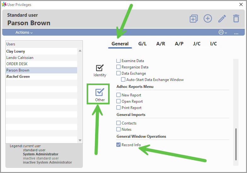Switch to the J/C tab
Screen dimensions: 247x173
[197, 44]
